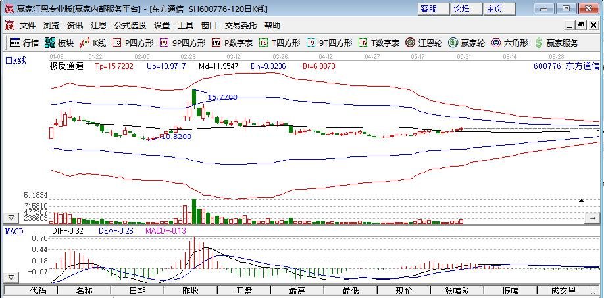
Task: Restore the inner child window
Action: [x=580, y=26]
